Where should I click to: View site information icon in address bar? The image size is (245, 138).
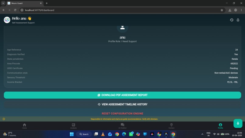pos(22,10)
